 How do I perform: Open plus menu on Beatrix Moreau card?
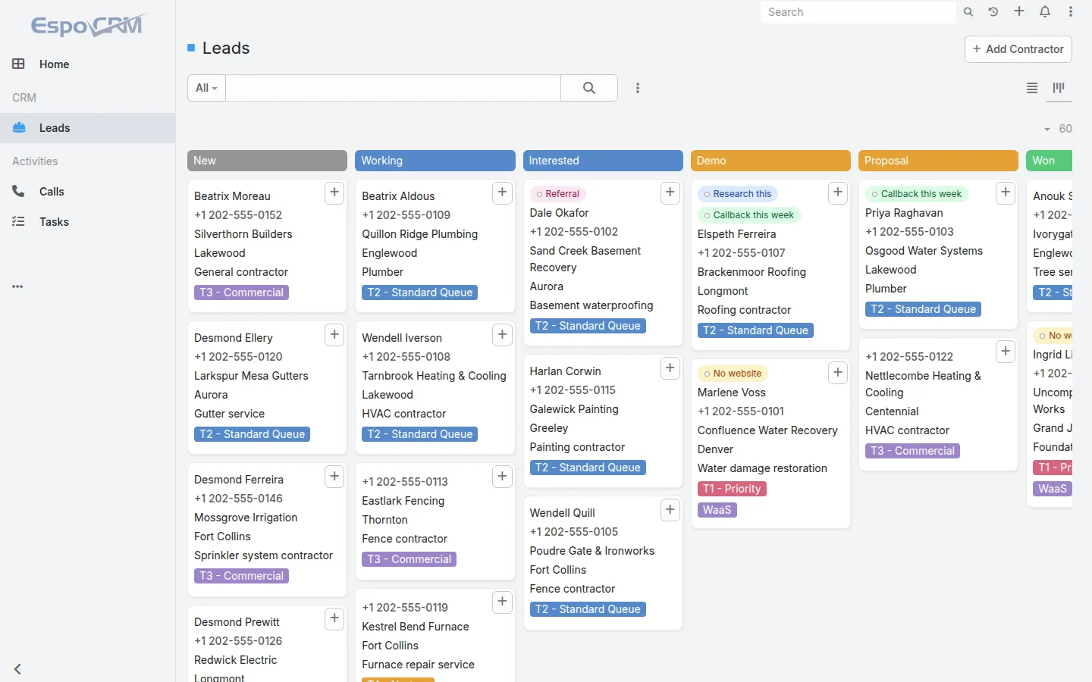pos(334,192)
